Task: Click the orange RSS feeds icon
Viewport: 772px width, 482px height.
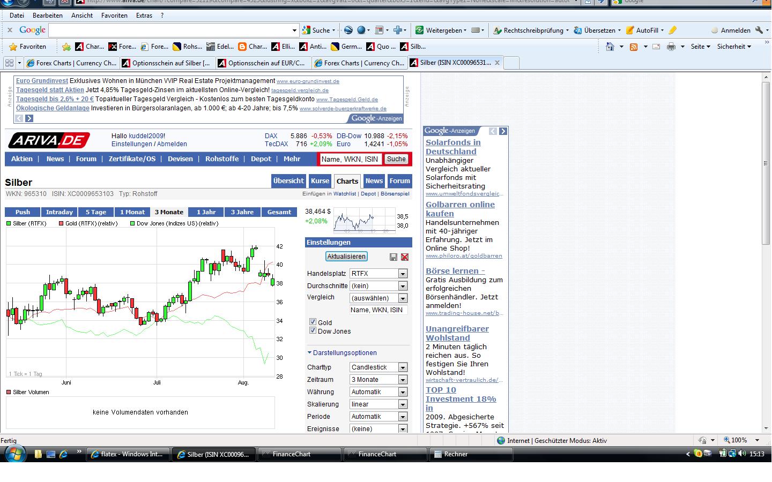Action: coord(634,47)
